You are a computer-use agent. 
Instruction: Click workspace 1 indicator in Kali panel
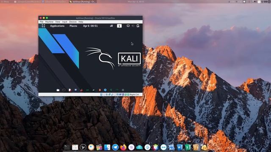click(x=119, y=26)
